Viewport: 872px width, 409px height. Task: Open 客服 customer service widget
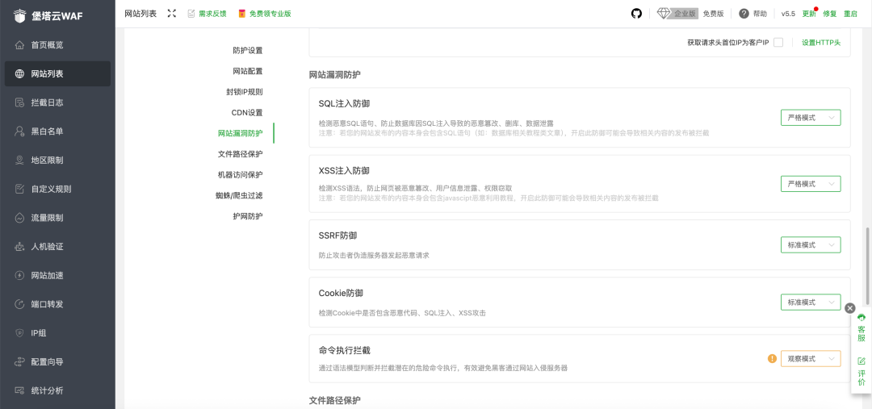pos(862,328)
